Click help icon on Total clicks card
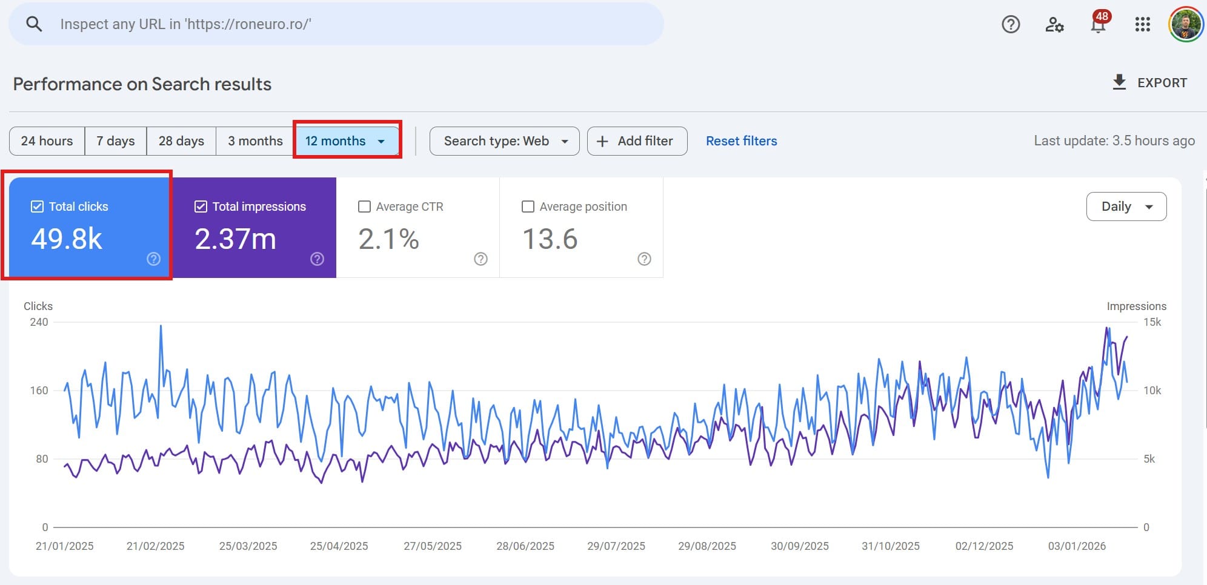 [154, 259]
